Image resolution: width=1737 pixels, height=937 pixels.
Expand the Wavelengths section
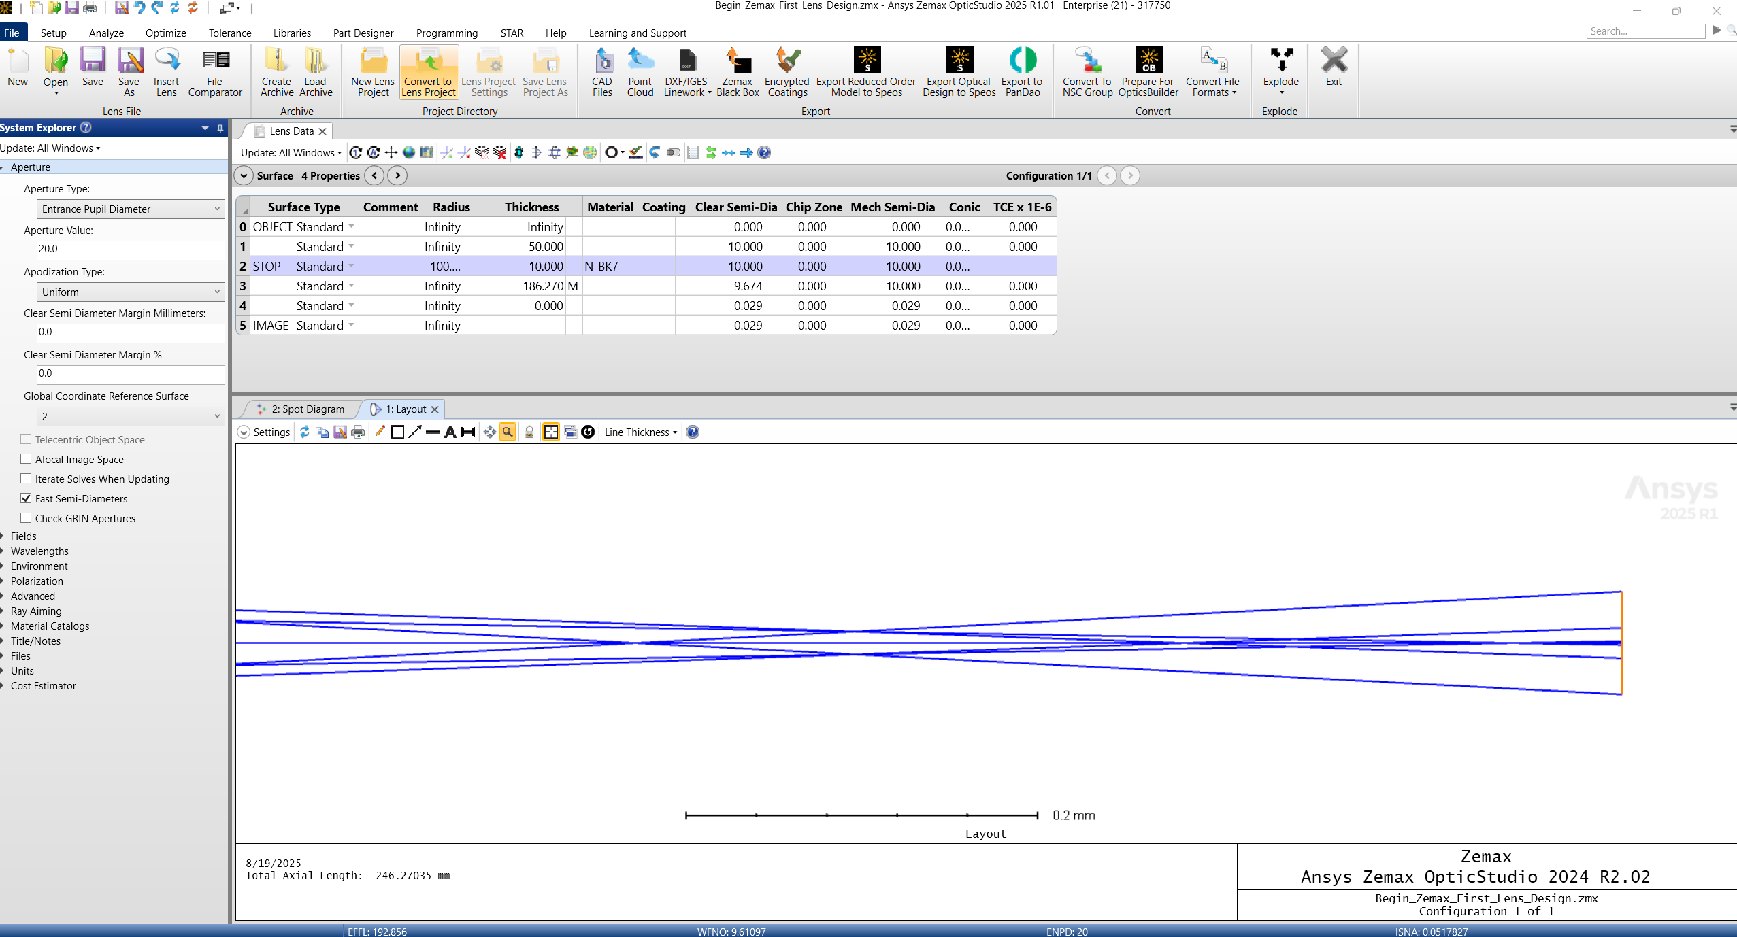(x=39, y=551)
